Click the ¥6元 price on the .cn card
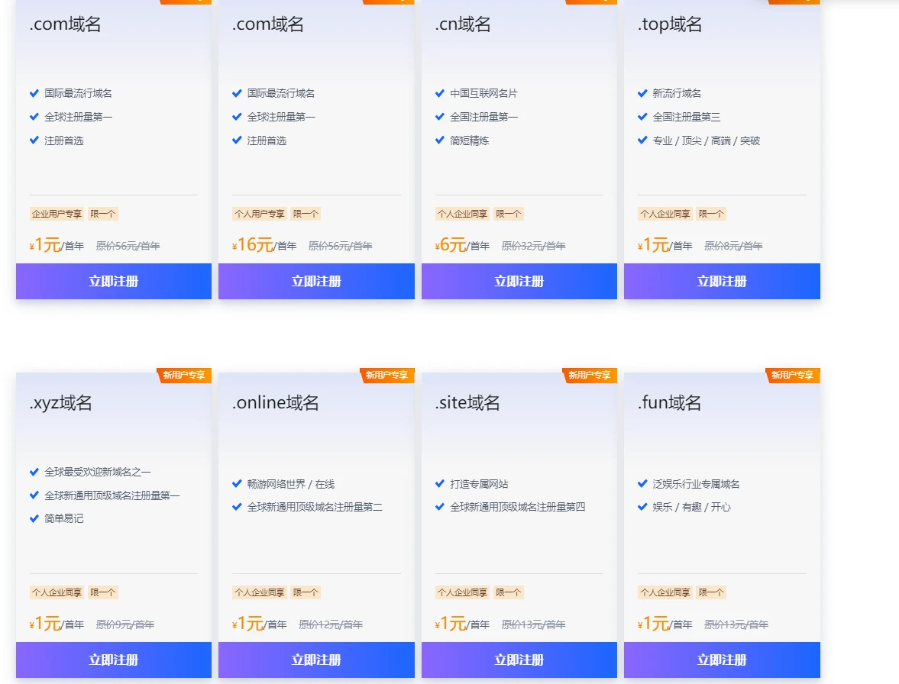Viewport: 899px width, 684px height. tap(451, 245)
